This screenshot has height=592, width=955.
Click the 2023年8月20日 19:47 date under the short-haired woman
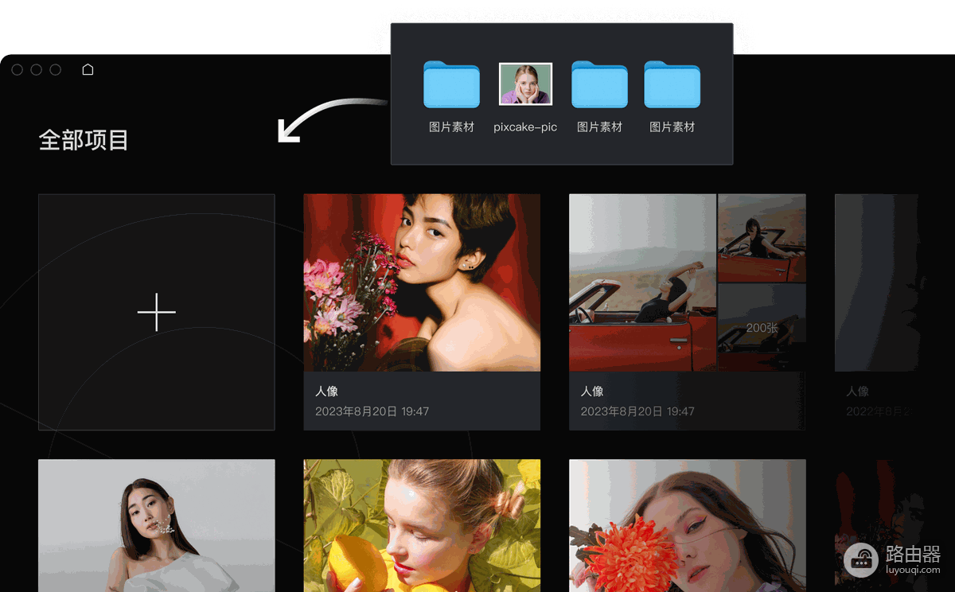(372, 411)
